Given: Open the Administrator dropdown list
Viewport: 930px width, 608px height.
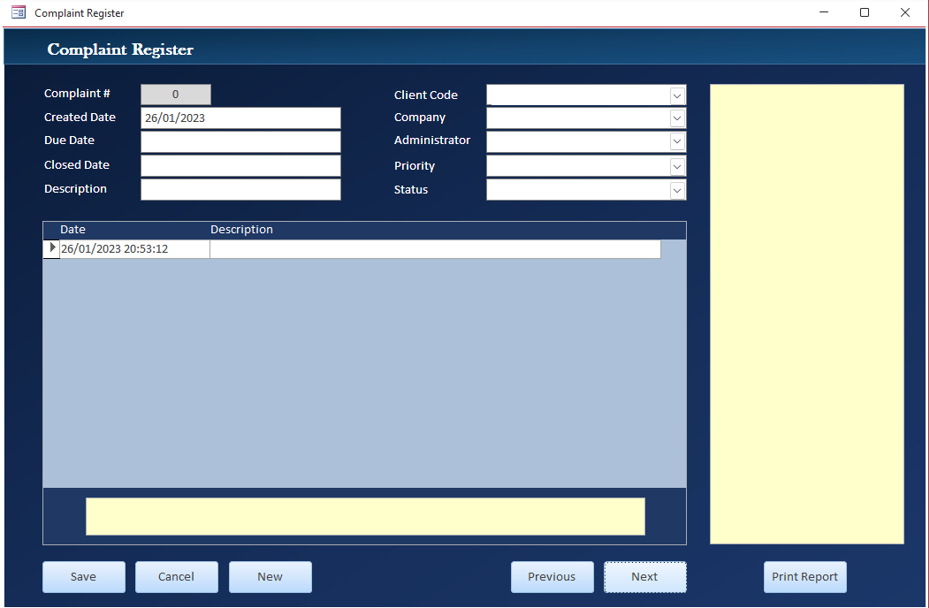Looking at the screenshot, I should (x=677, y=141).
